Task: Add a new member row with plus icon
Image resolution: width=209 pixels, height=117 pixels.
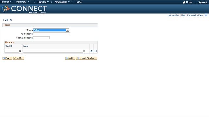Action: [x=91, y=51]
